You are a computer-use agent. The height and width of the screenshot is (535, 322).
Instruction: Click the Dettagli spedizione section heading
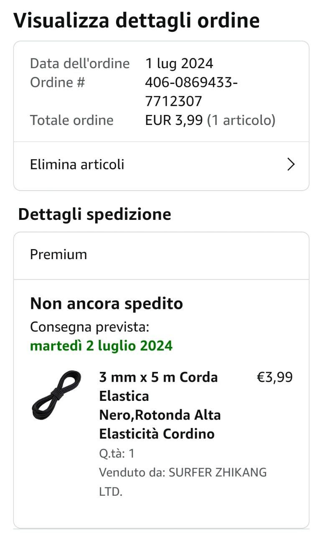coord(95,214)
